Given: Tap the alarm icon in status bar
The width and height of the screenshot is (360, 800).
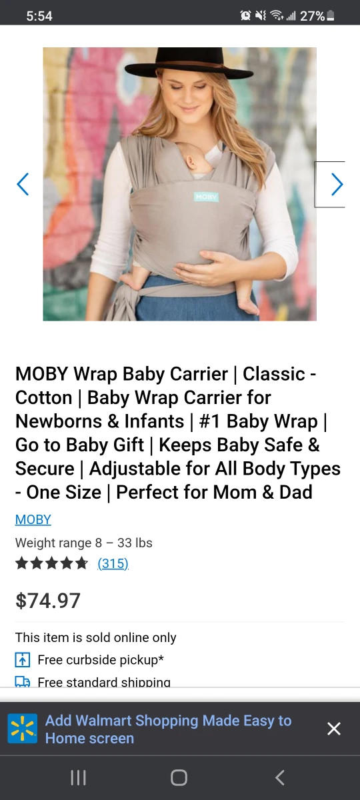Looking at the screenshot, I should click(246, 16).
